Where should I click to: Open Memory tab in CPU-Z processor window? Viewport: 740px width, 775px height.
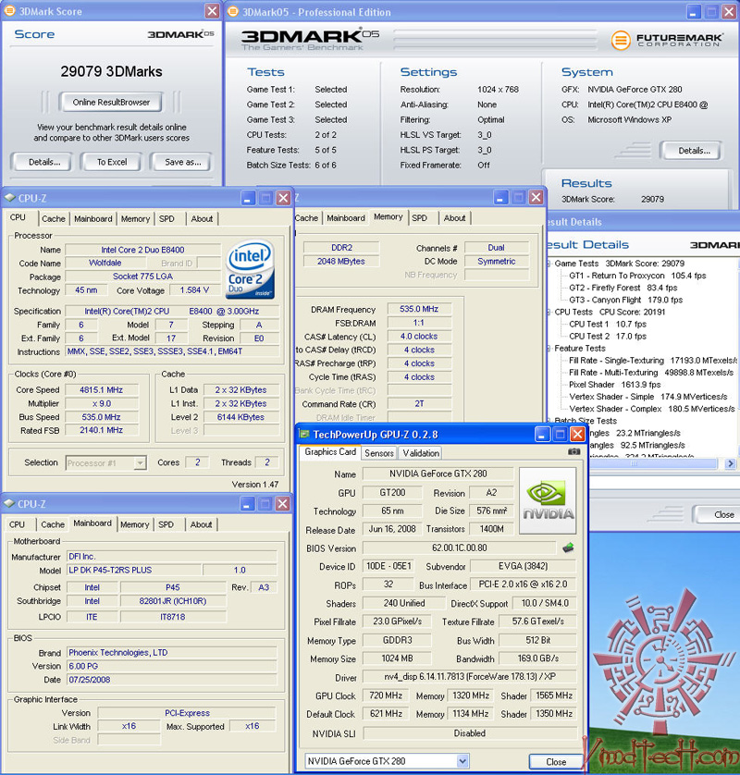pos(135,218)
